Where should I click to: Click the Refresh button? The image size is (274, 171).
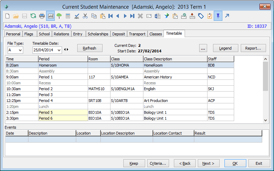pyautogui.click(x=90, y=48)
